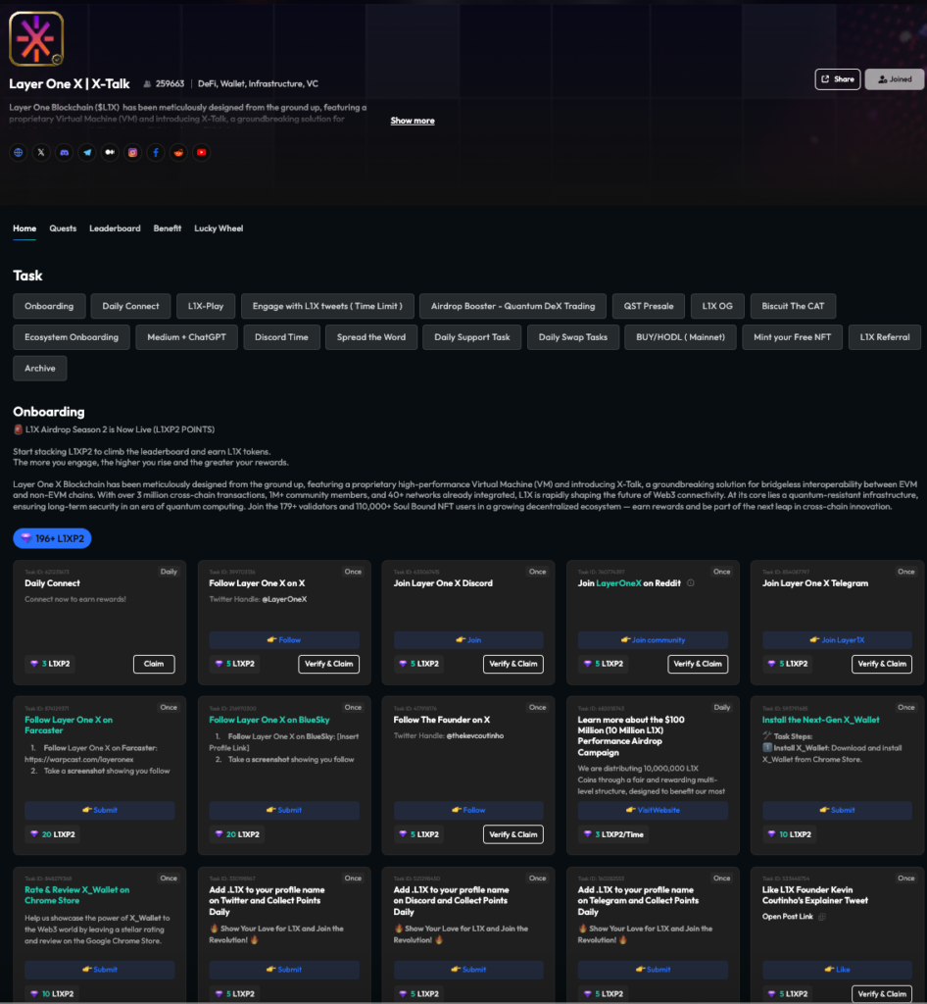Click the Discord social icon
Image resolution: width=927 pixels, height=1004 pixels.
[64, 152]
